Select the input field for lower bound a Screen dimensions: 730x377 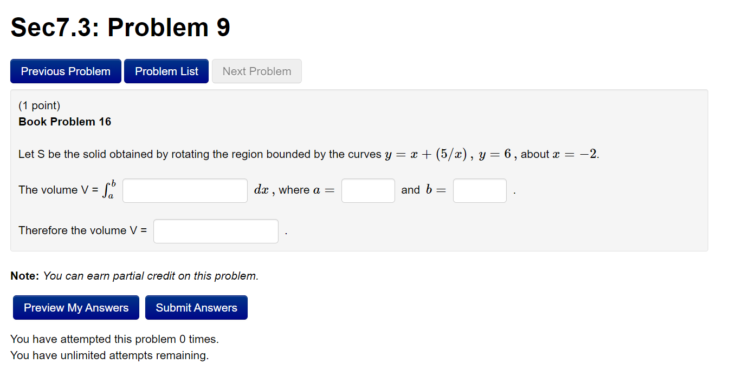[368, 190]
